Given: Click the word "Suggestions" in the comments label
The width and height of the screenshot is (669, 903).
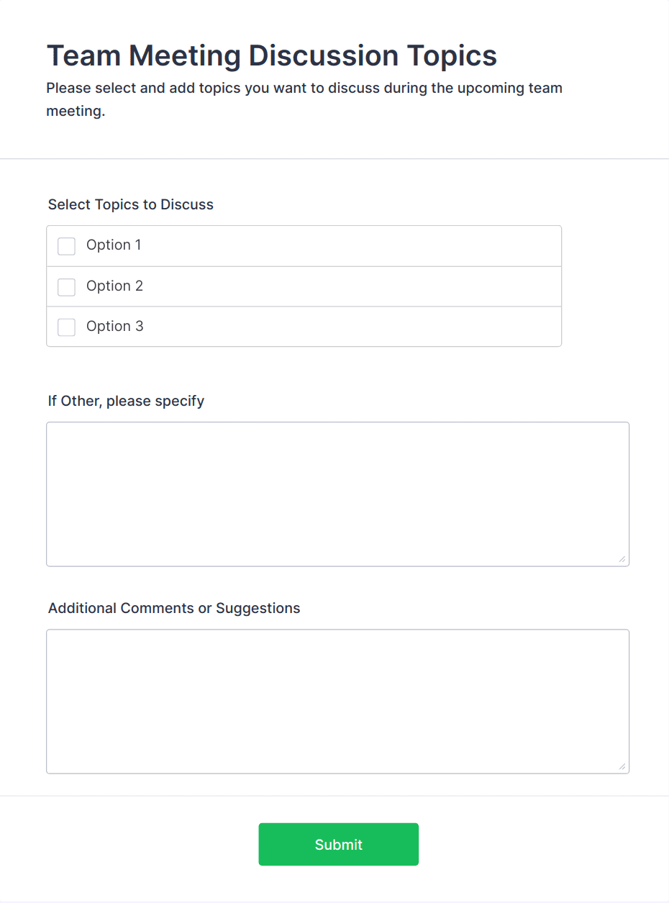Looking at the screenshot, I should tap(258, 608).
